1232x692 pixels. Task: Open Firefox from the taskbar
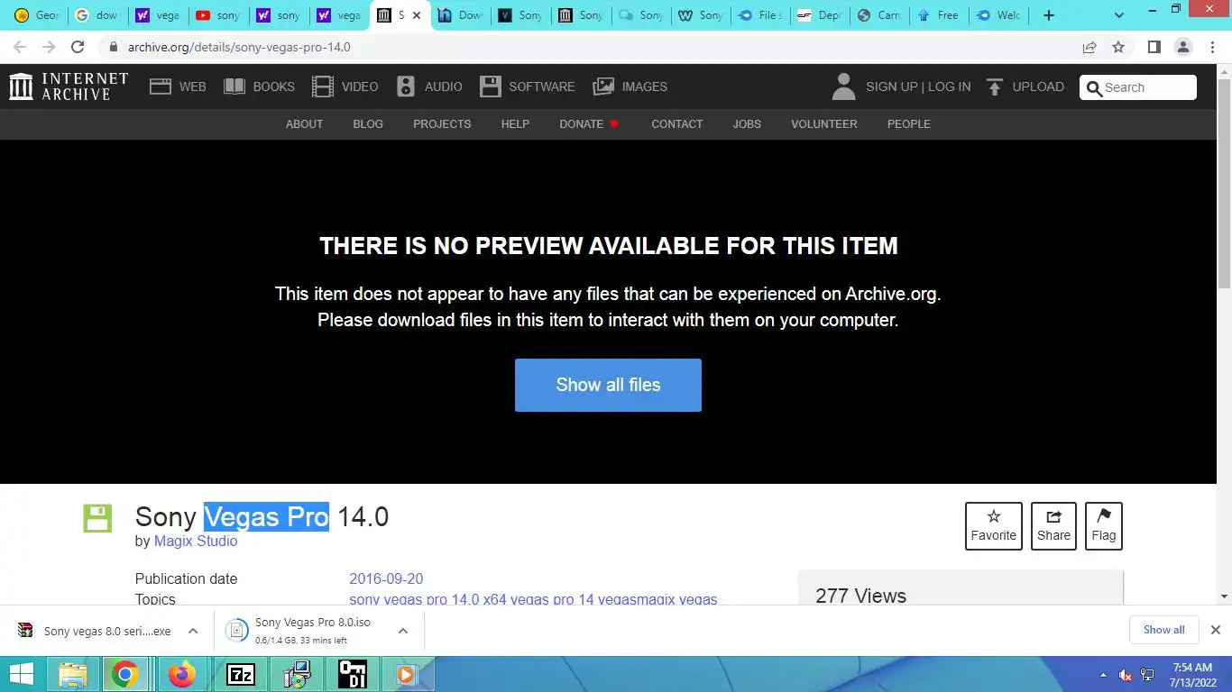(182, 674)
